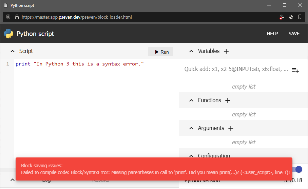Add a new function with plus icon
This screenshot has width=308, height=189.
pyautogui.click(x=228, y=100)
